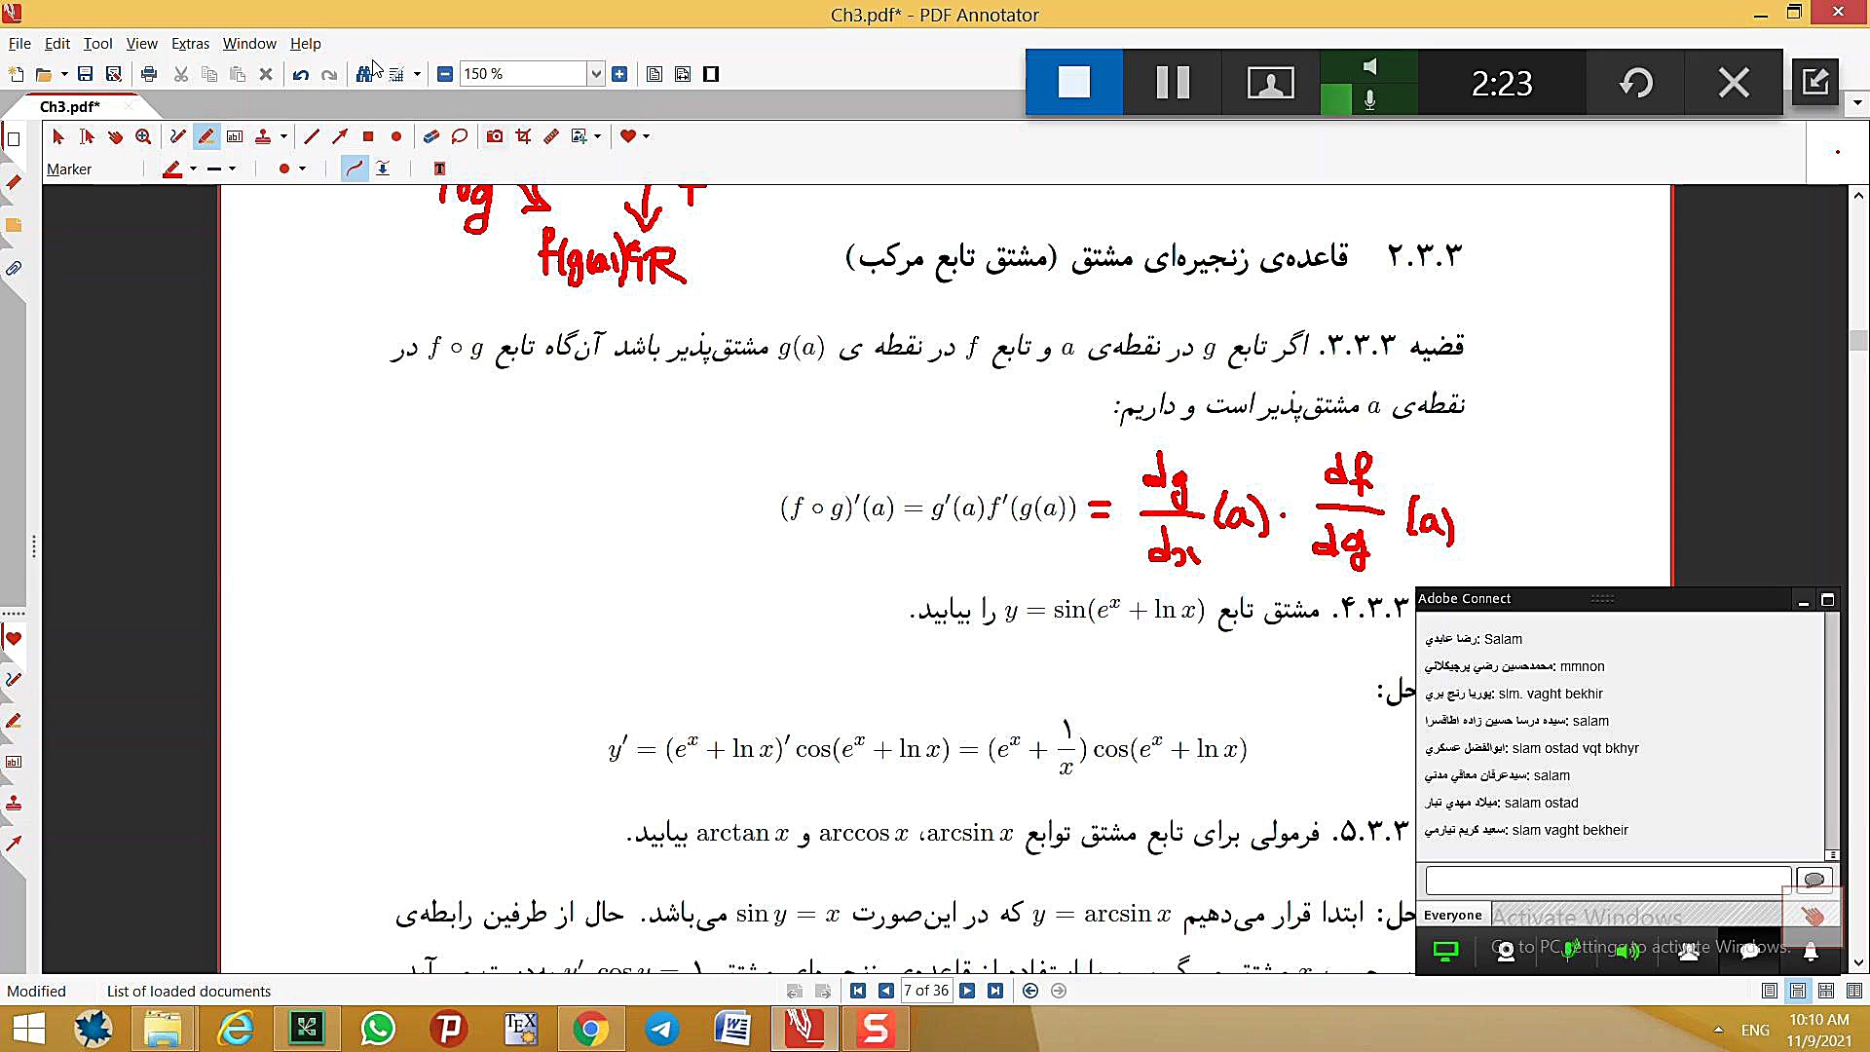Screen dimensions: 1870x1052
Task: Expand the stamp tool dropdown arrow
Action: pos(283,136)
